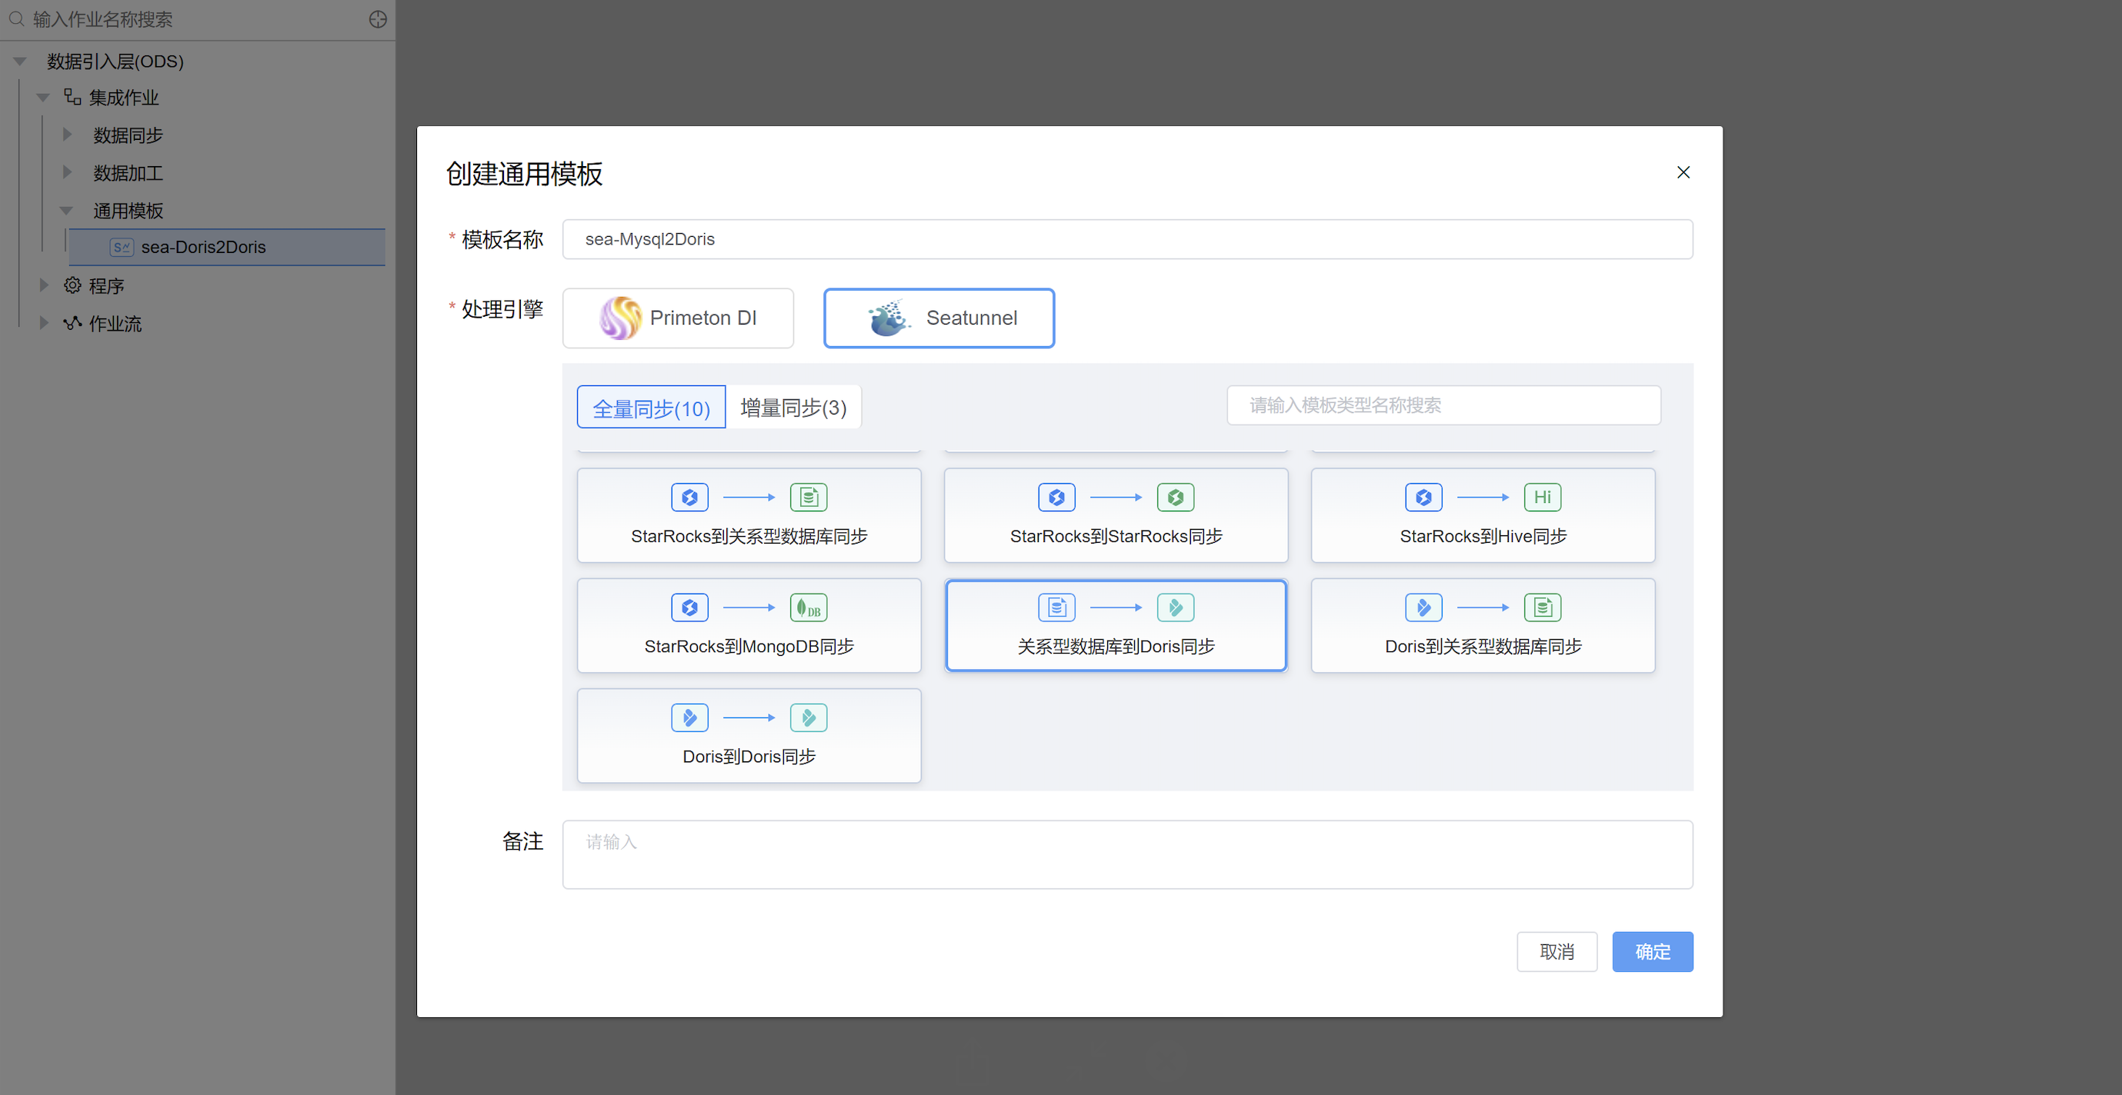The image size is (2122, 1095).
Task: Focus the template type search field
Action: point(1443,405)
